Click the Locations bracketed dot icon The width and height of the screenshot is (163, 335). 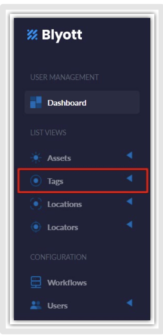36,204
